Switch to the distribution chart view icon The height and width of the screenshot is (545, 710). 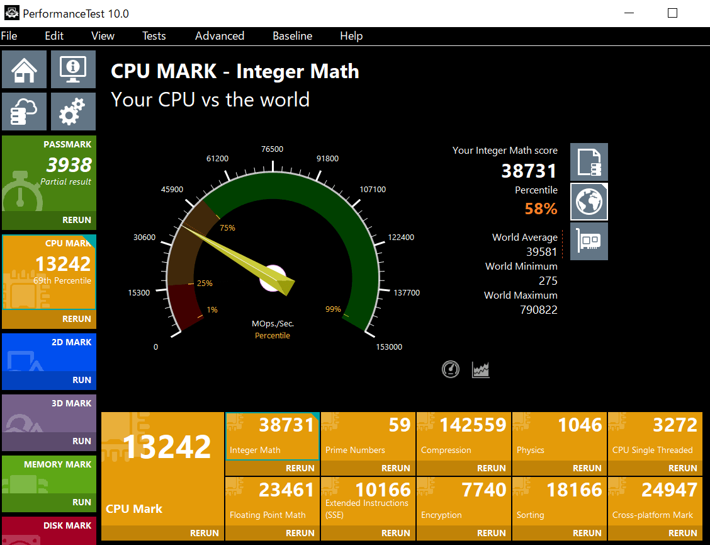click(x=480, y=369)
